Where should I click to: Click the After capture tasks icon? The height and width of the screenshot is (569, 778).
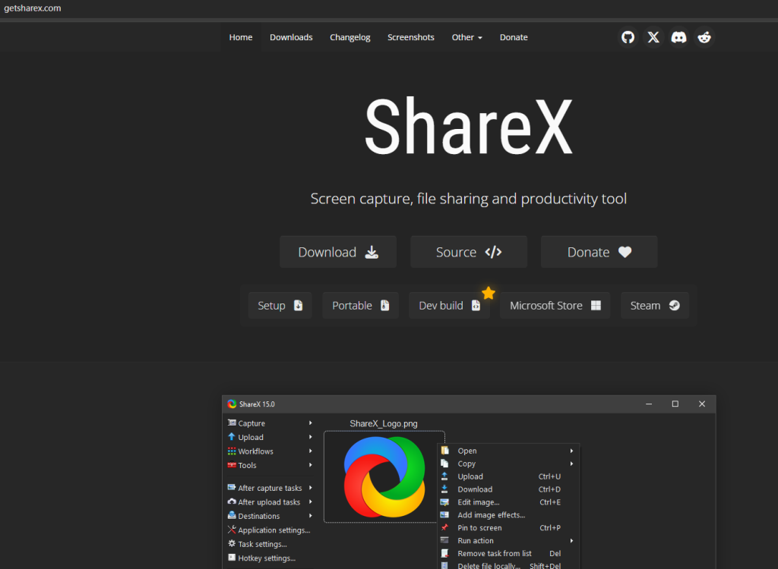point(232,488)
